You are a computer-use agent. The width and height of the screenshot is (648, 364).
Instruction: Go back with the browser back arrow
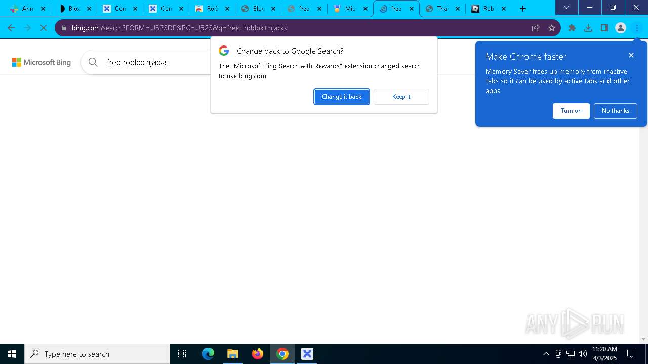pos(11,28)
